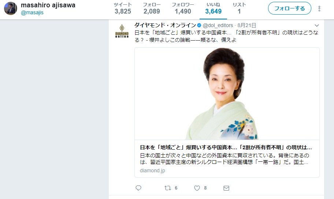Open the @dol_editors handle link
Screen dimensions: 334x199
(x=218, y=25)
